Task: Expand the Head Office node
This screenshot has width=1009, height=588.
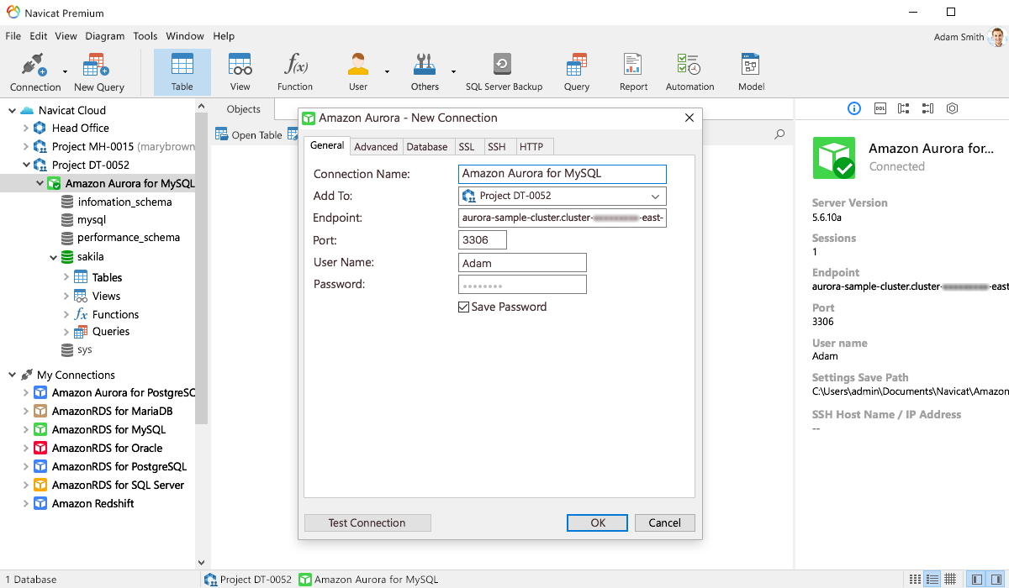Action: click(26, 129)
